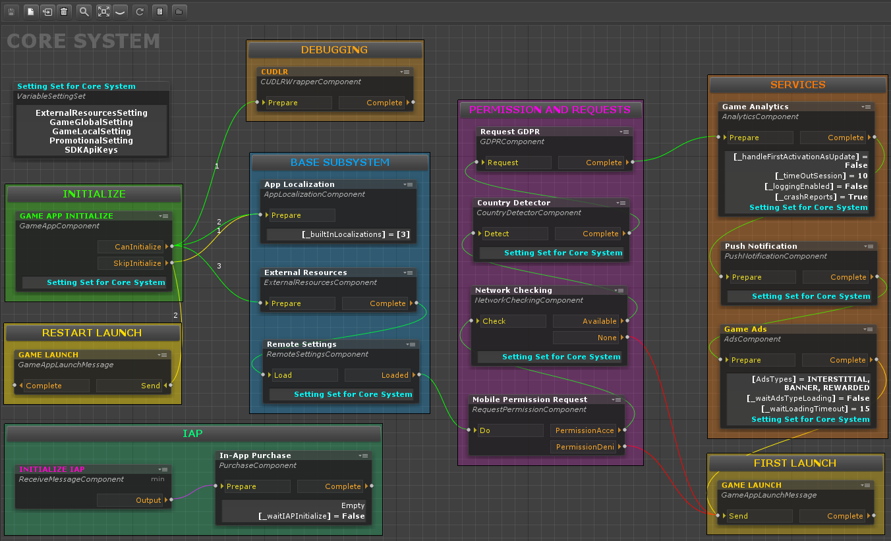The height and width of the screenshot is (541, 891).
Task: Select the DEBUGGING group header
Action: (335, 50)
